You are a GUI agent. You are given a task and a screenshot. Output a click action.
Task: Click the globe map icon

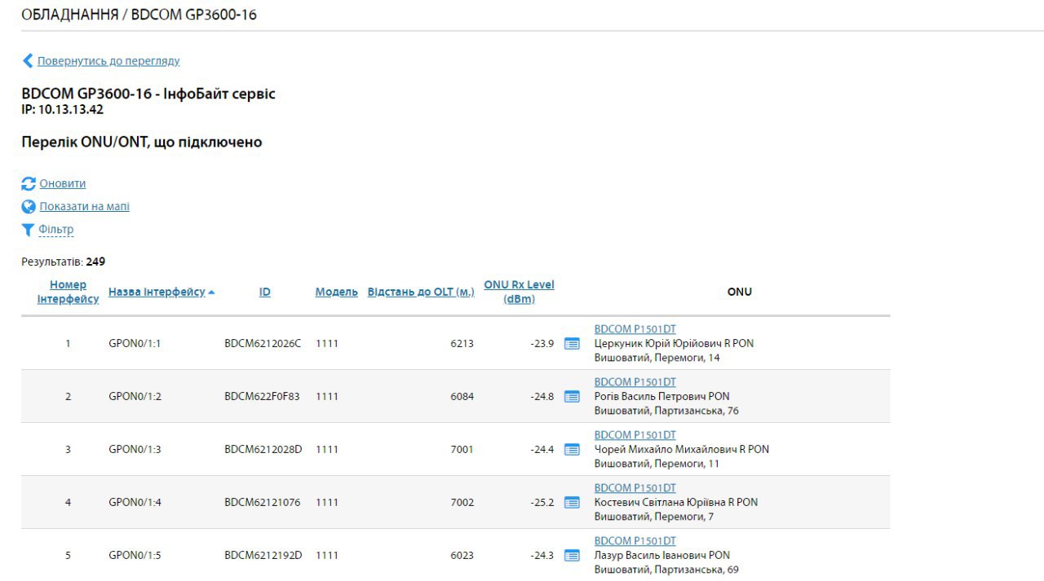(x=29, y=206)
